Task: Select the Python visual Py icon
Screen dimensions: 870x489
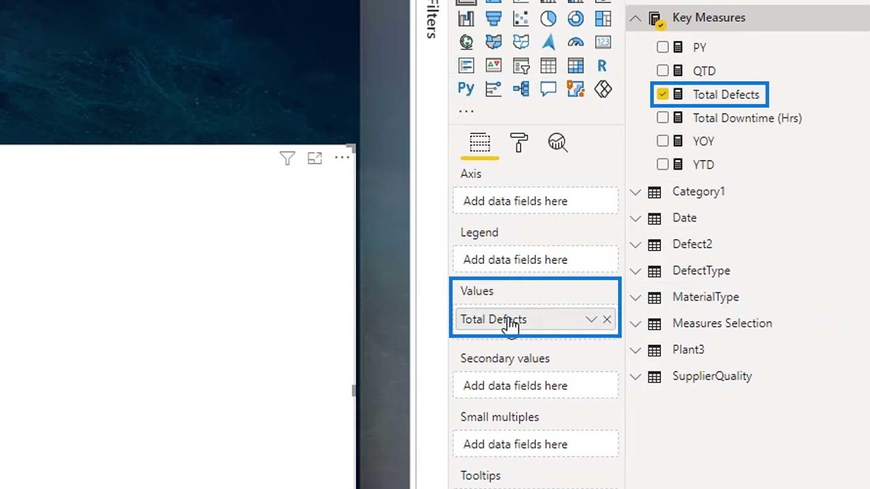Action: click(x=466, y=89)
